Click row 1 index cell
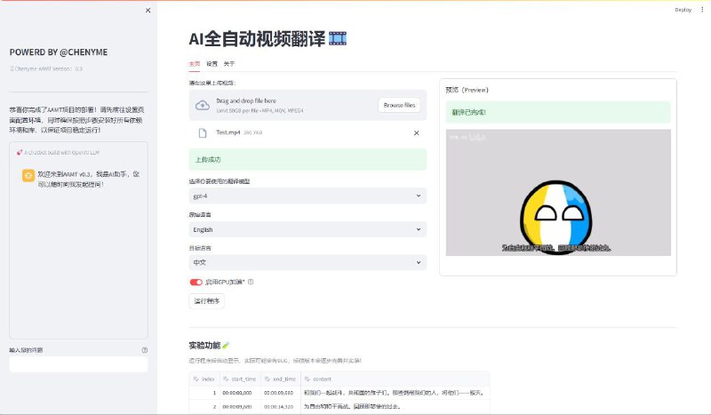 (x=204, y=393)
